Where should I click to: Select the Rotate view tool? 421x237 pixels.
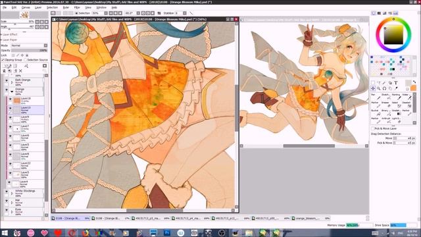[x=384, y=88]
